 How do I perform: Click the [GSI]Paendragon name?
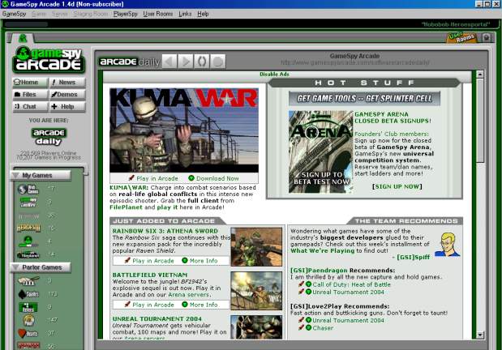319,271
